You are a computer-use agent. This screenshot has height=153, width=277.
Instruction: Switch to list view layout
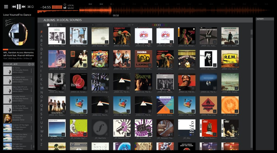point(45,25)
